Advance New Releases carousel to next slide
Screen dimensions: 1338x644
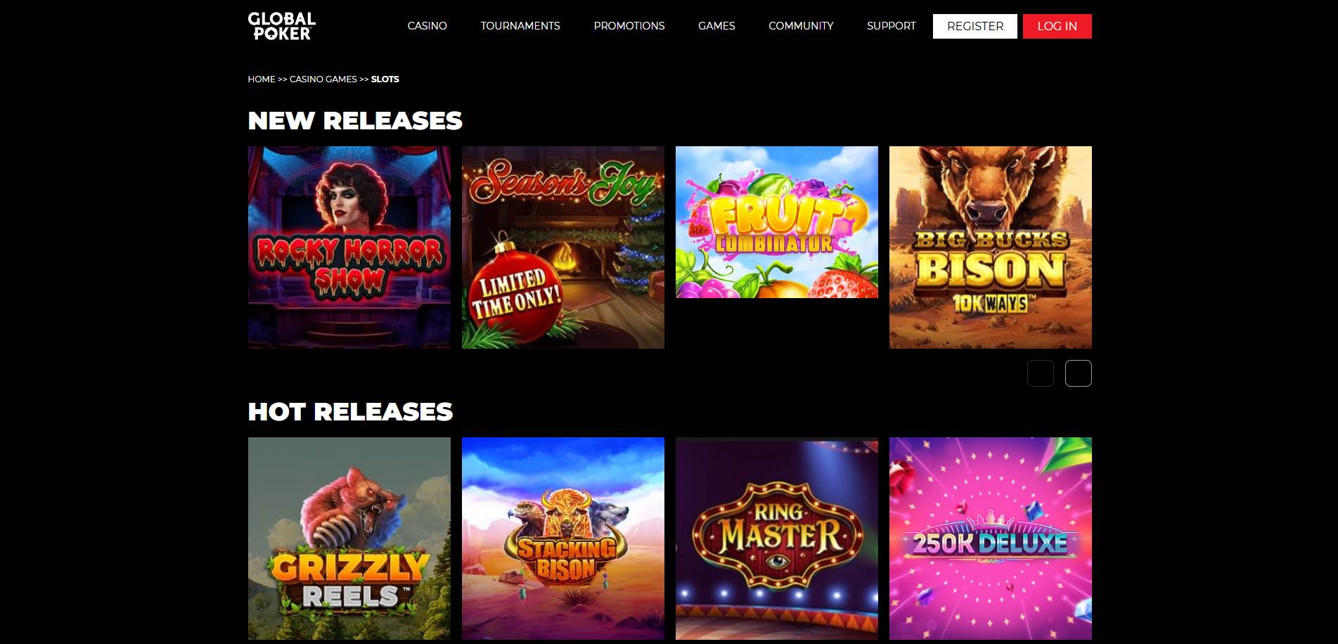point(1079,373)
